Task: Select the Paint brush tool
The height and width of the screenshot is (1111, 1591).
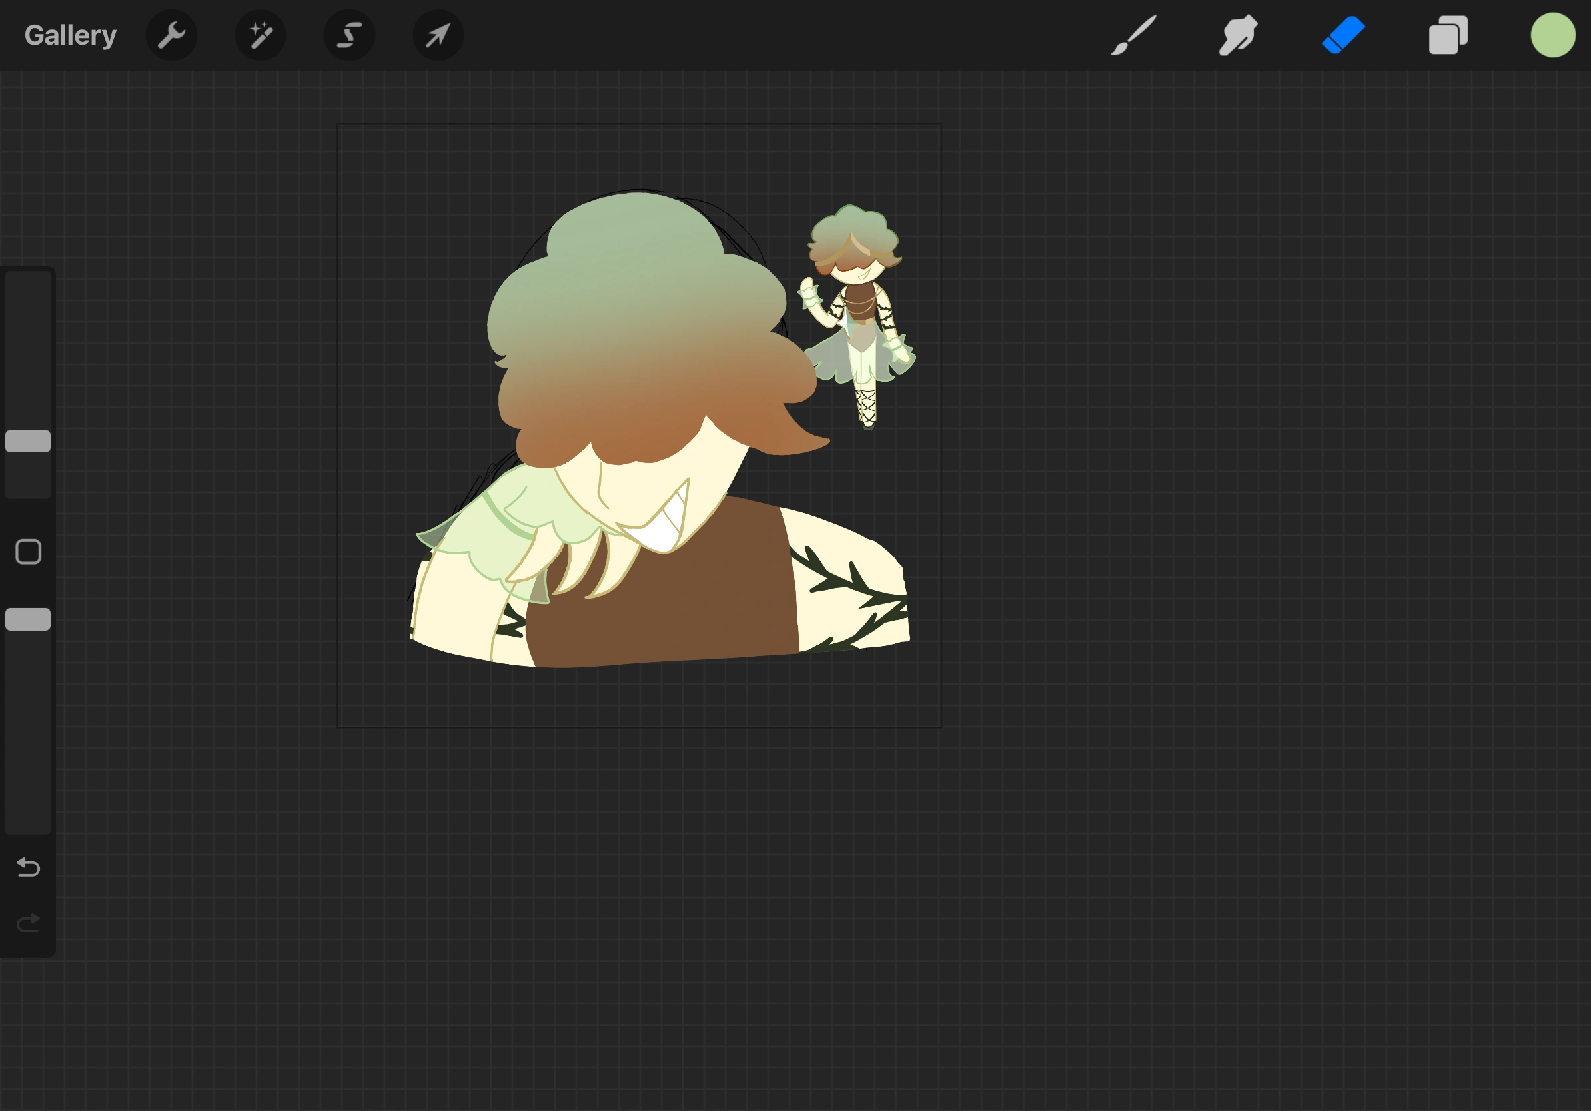Action: (1134, 35)
